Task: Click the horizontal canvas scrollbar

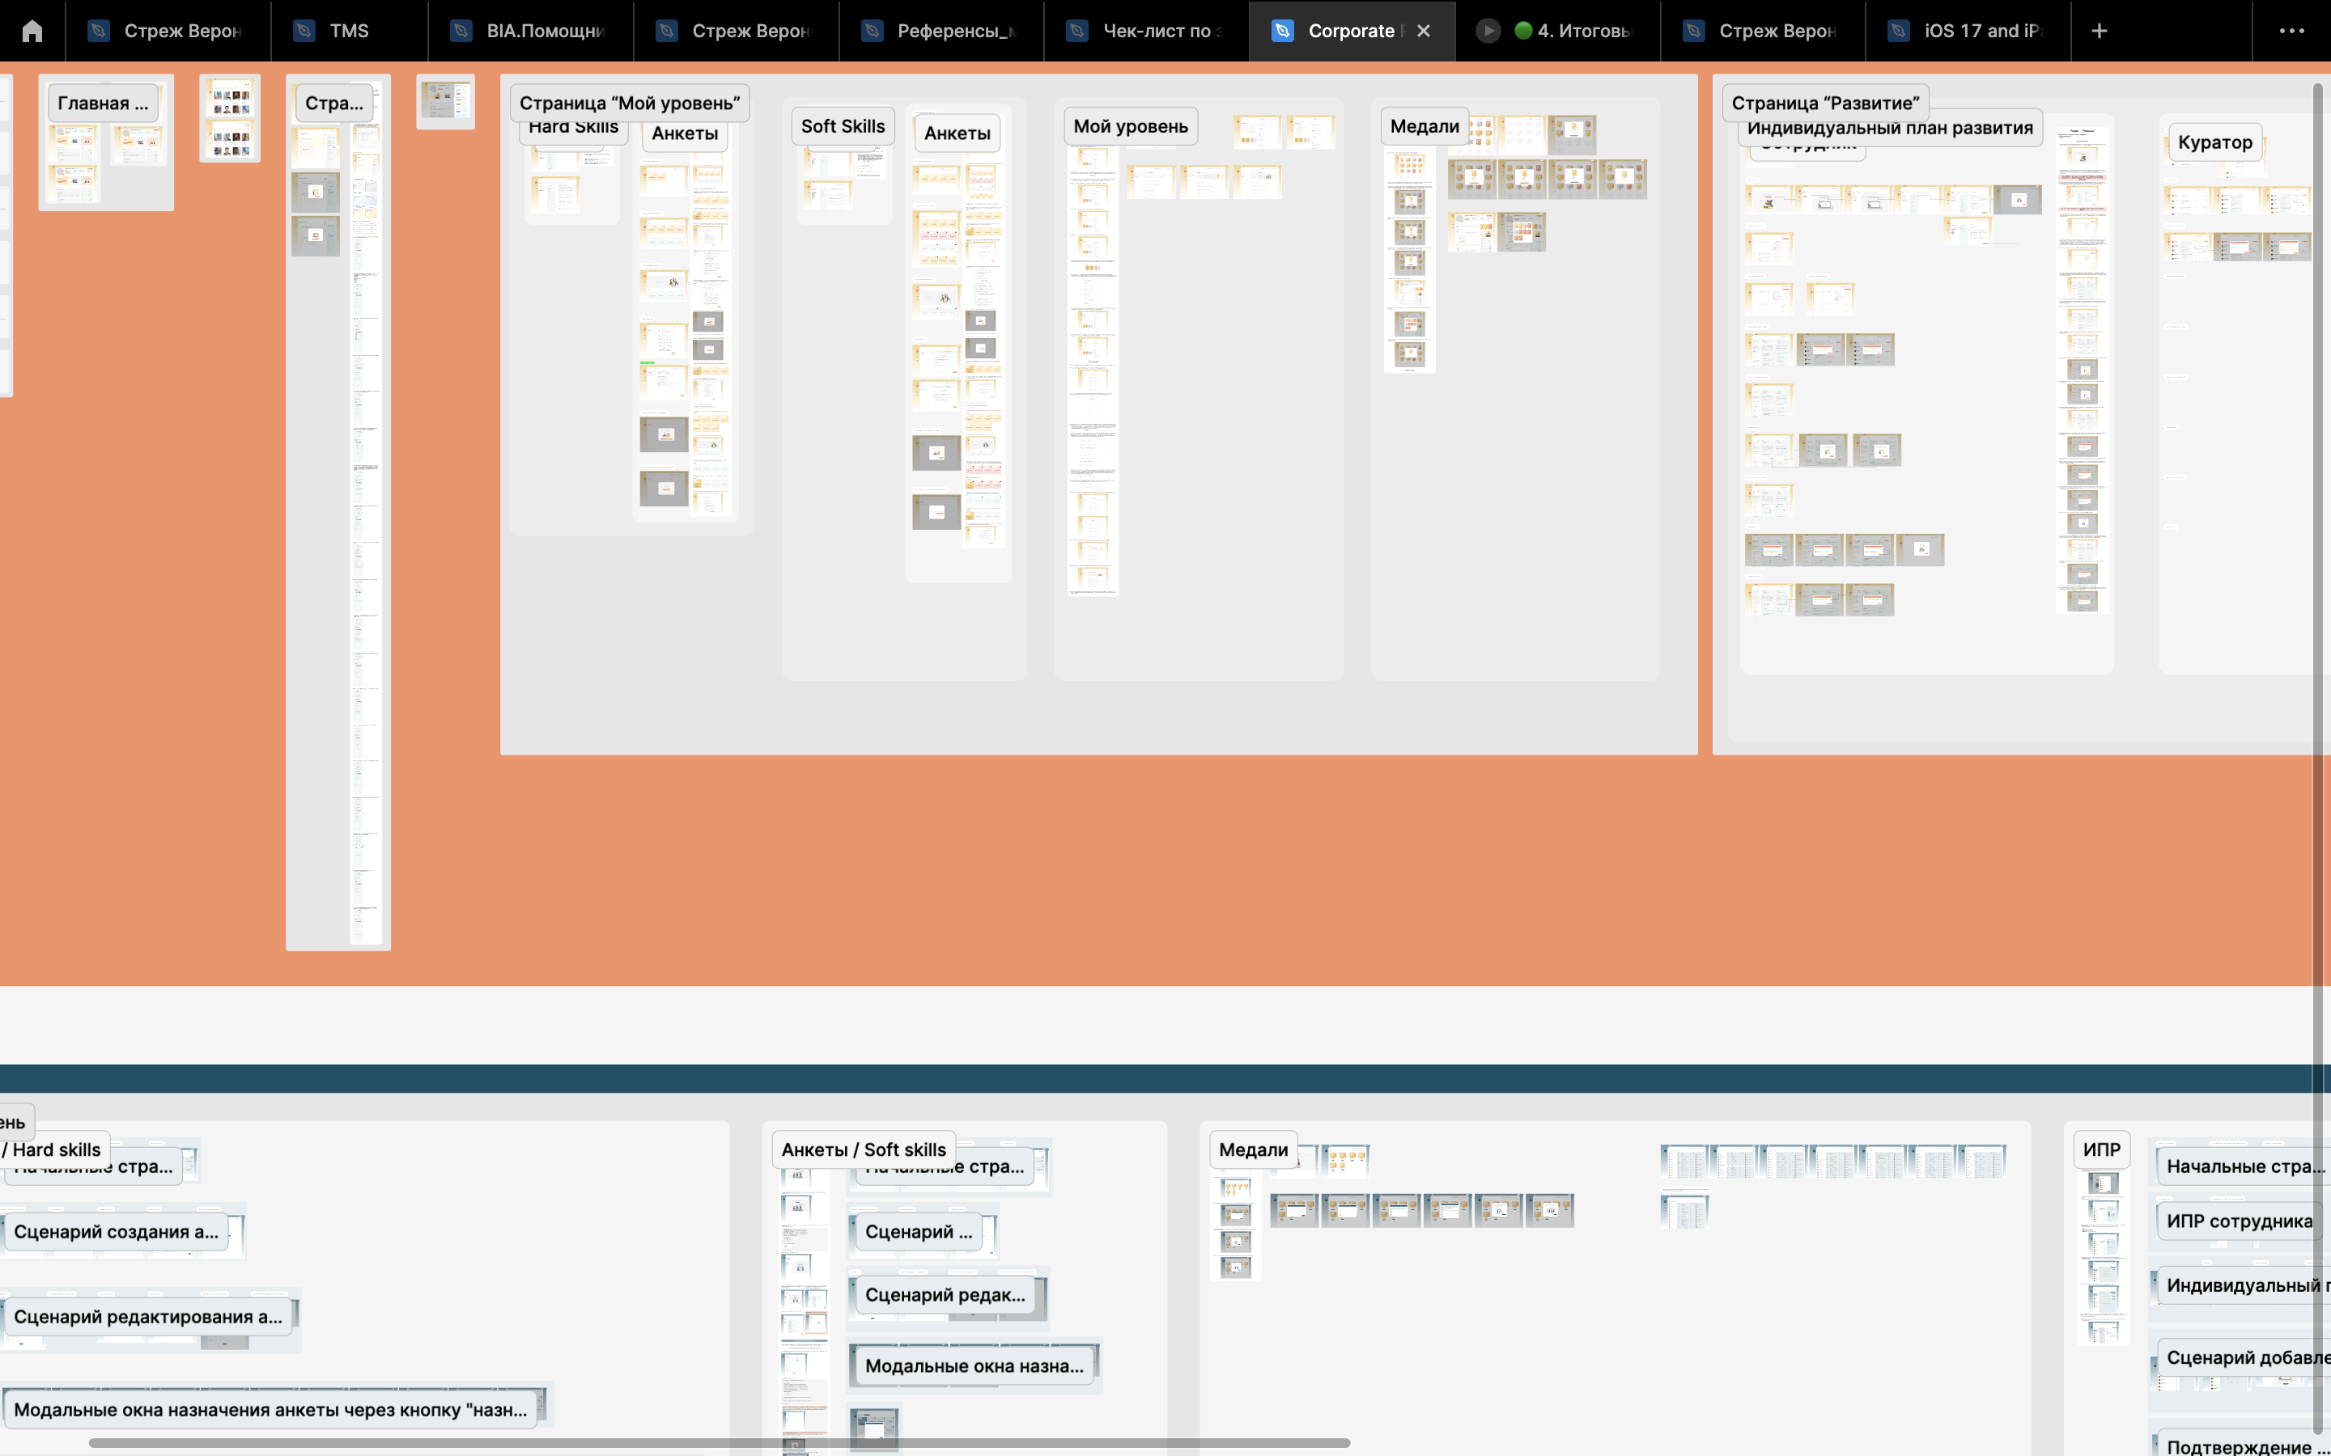Action: (719, 1442)
